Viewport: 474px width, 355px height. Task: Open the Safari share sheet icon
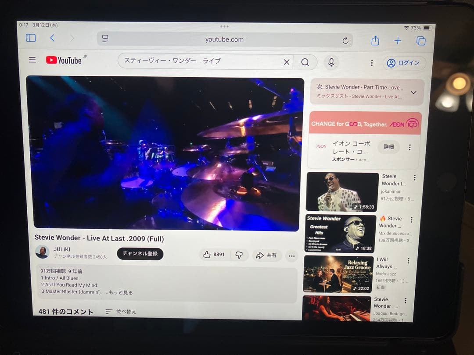[x=375, y=40]
